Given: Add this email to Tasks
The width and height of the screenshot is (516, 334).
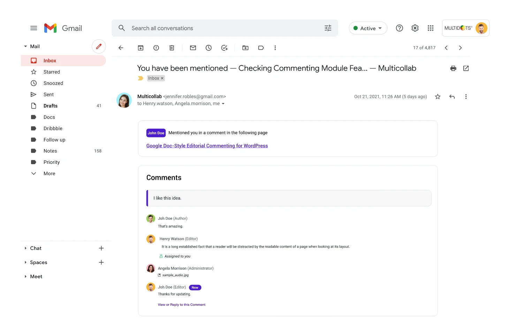Looking at the screenshot, I should (225, 48).
